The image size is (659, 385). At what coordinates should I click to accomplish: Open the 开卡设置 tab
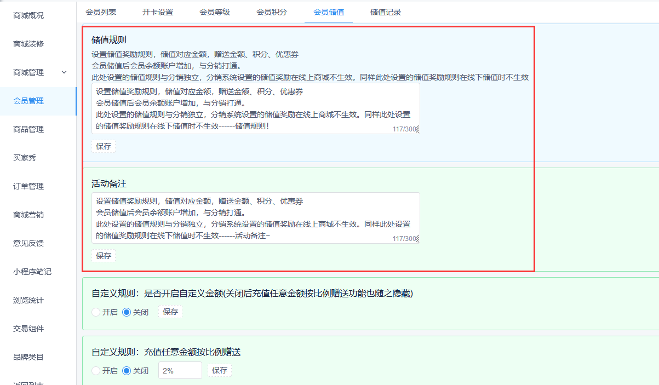[x=158, y=12]
